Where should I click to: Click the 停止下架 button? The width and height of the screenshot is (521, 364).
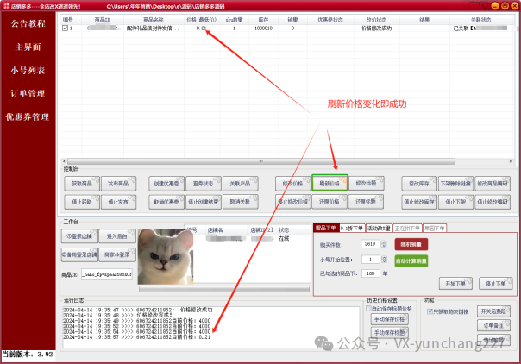(455, 202)
